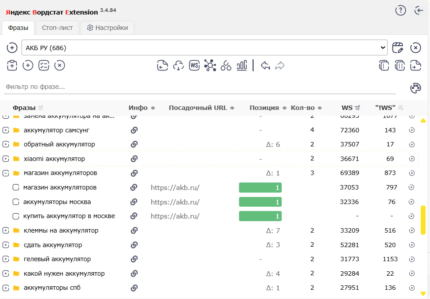The height and width of the screenshot is (299, 430).
Task: Expand the сдать аккумулятор group
Action: point(6,245)
